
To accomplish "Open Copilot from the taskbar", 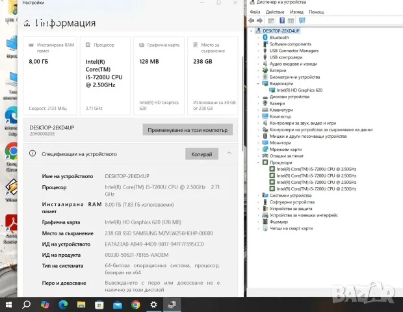I will (45, 305).
